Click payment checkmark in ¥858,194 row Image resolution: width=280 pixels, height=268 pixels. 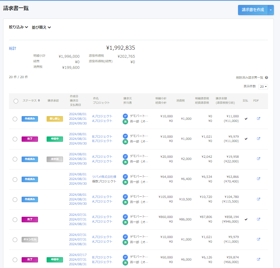point(246,219)
